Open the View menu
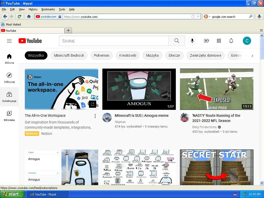This screenshot has width=264, height=198. click(22, 9)
